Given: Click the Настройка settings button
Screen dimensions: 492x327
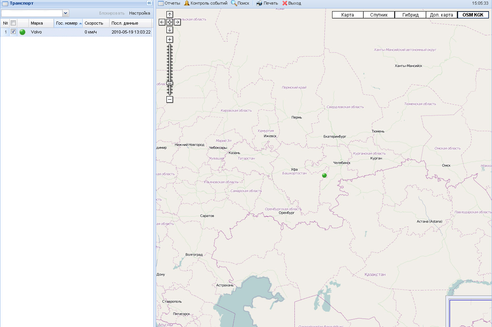Looking at the screenshot, I should tap(140, 13).
